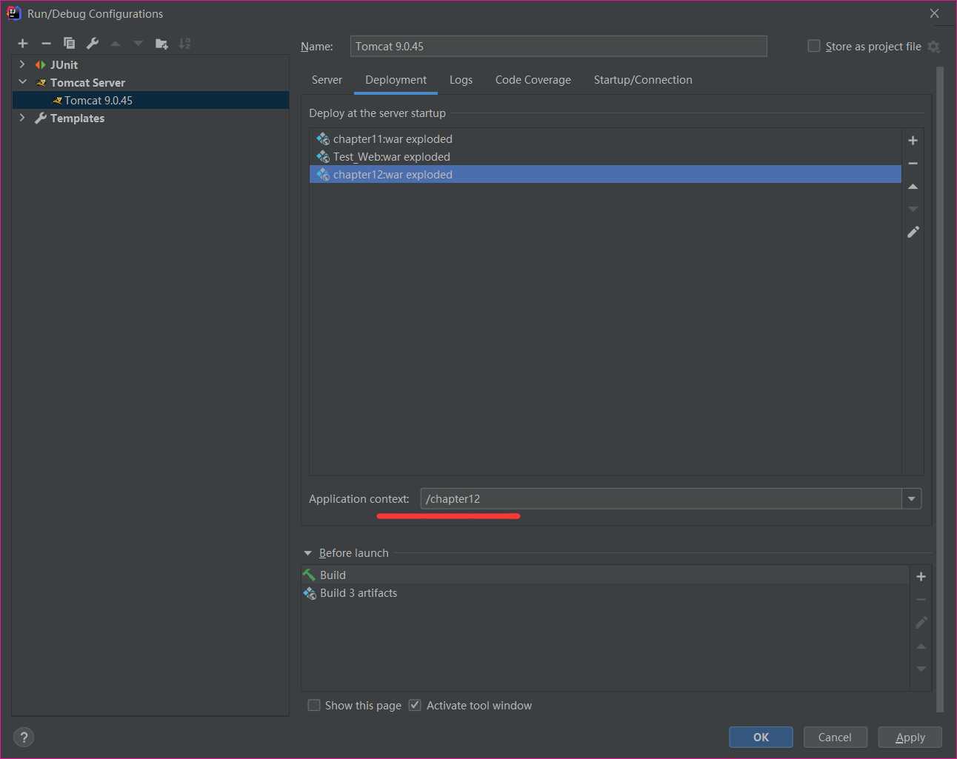Move configuration up in tree toolbar
Viewport: 957px width, 759px height.
click(116, 44)
